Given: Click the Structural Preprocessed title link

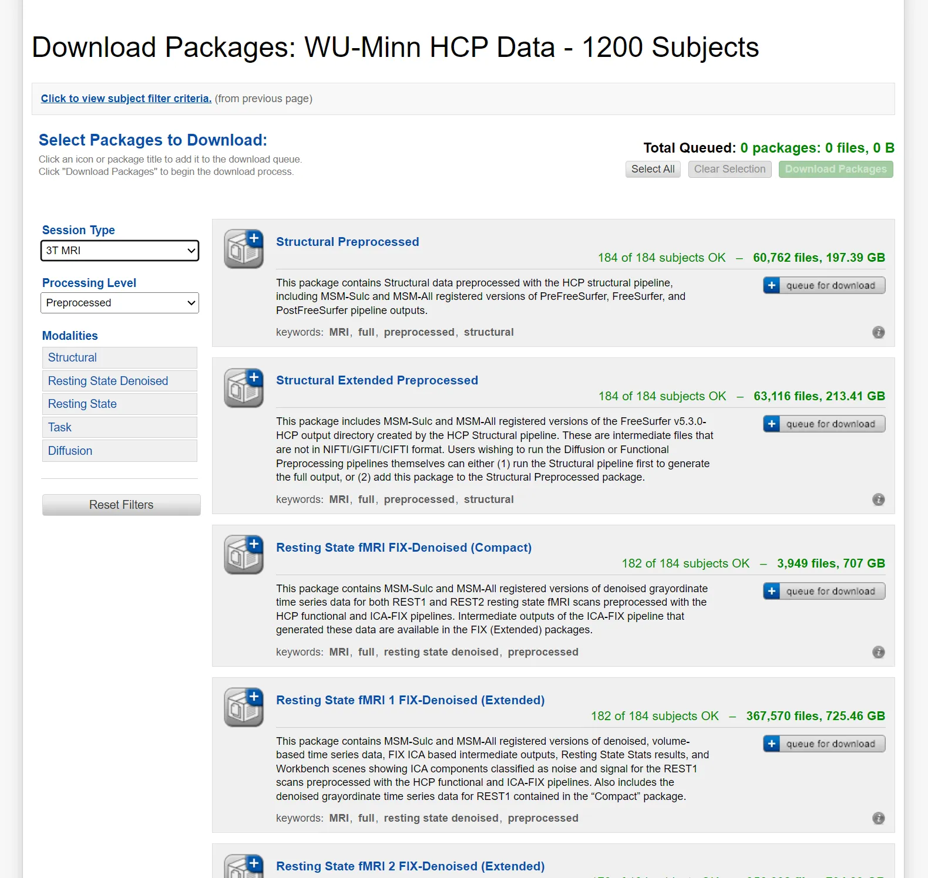Looking at the screenshot, I should point(348,242).
